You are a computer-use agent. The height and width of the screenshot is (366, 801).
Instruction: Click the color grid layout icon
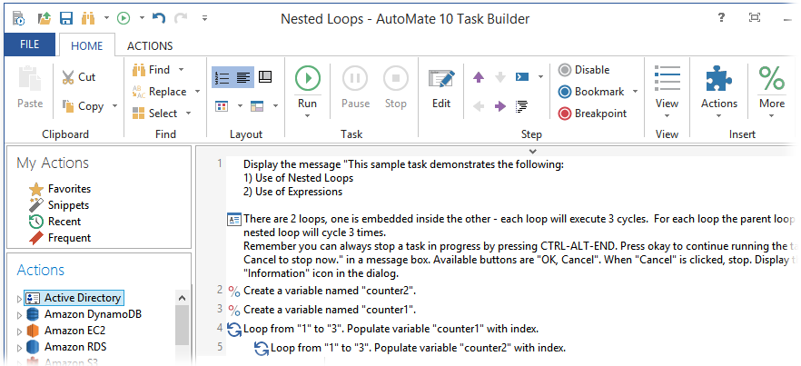[x=222, y=106]
